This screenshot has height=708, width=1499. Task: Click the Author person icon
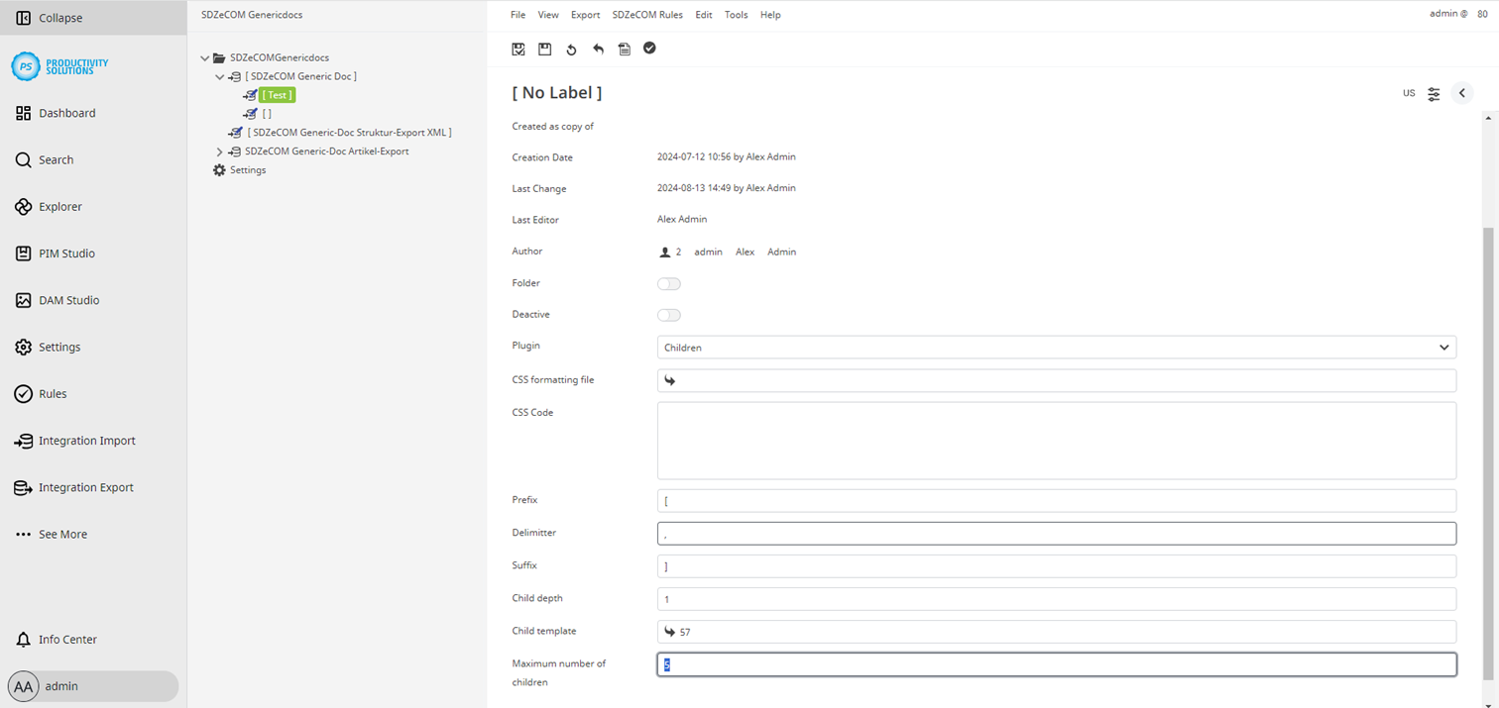(665, 252)
